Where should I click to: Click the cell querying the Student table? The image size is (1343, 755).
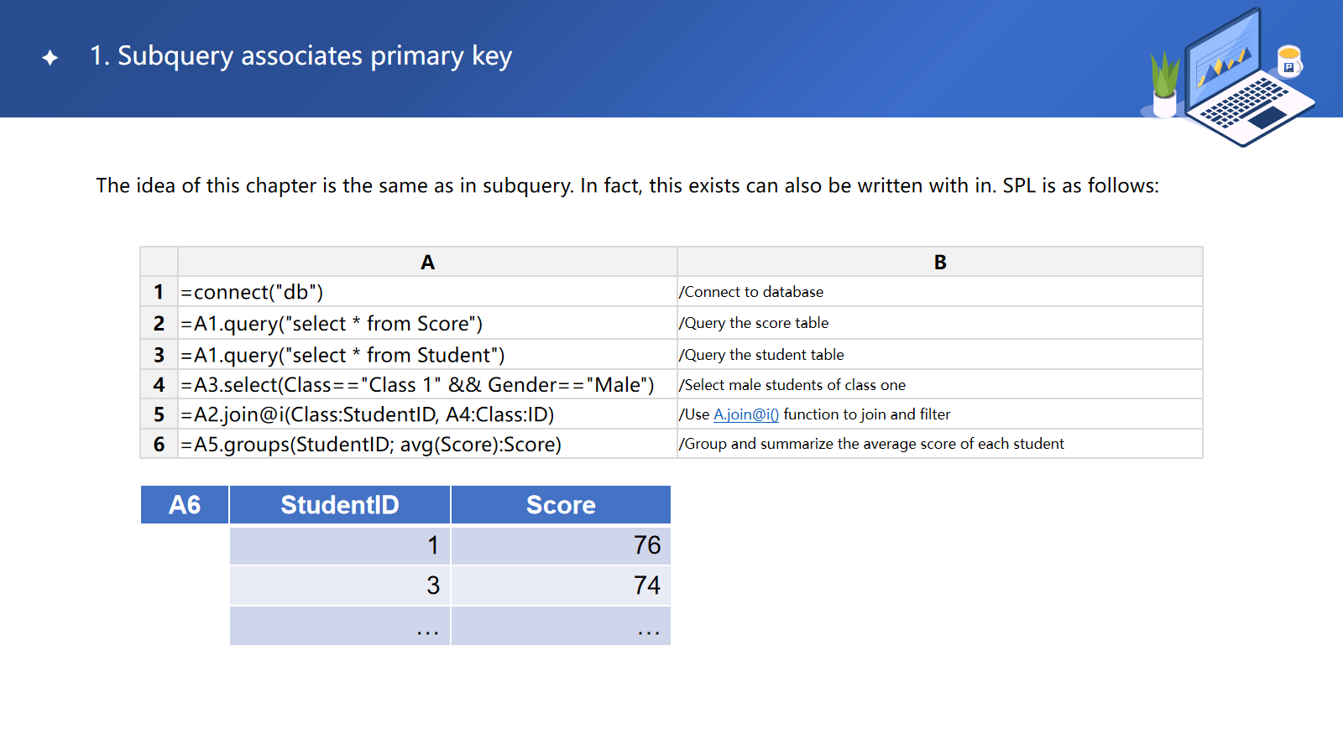click(426, 355)
